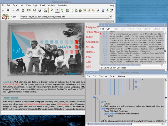Follow the SVG sidebar link

tap(88, 57)
